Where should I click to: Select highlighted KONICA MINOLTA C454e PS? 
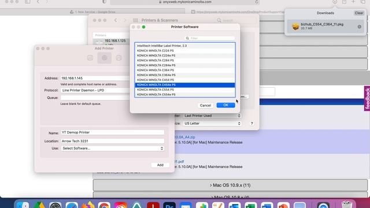pyautogui.click(x=185, y=85)
